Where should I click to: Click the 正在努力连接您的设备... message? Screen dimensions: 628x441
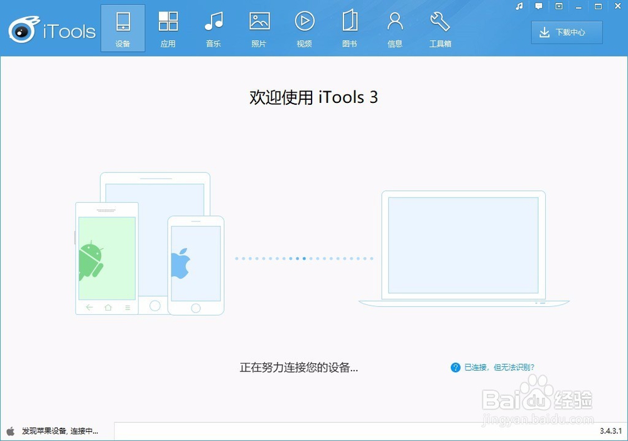(x=299, y=368)
